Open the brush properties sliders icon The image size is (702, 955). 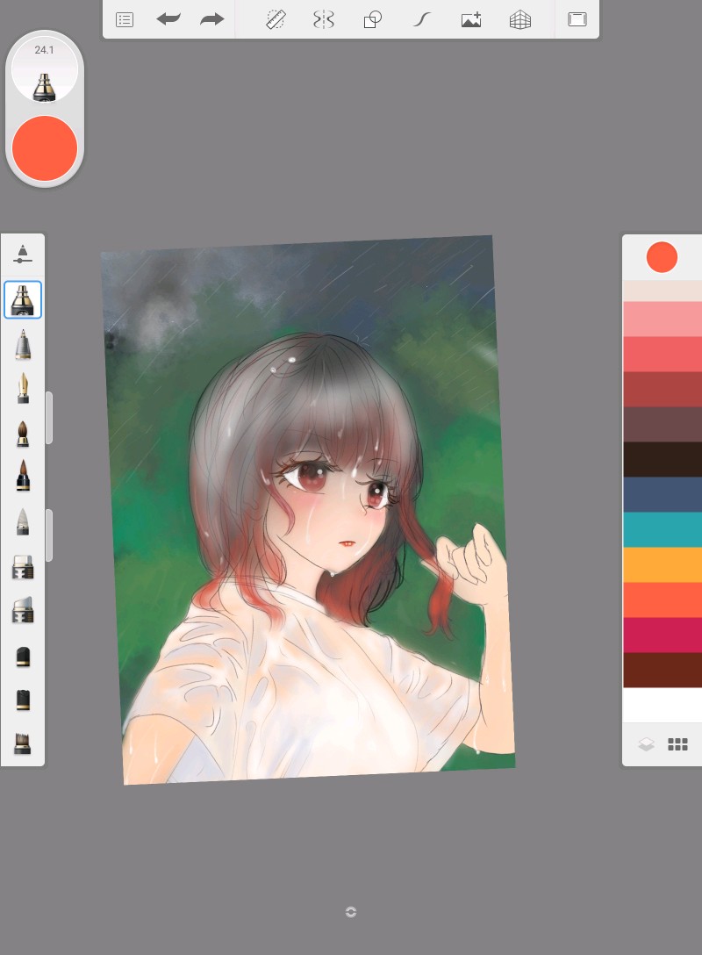pyautogui.click(x=23, y=255)
